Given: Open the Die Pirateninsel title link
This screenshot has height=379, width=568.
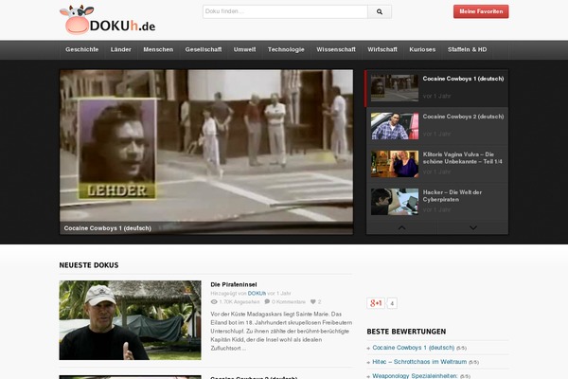Looking at the screenshot, I should click(234, 284).
